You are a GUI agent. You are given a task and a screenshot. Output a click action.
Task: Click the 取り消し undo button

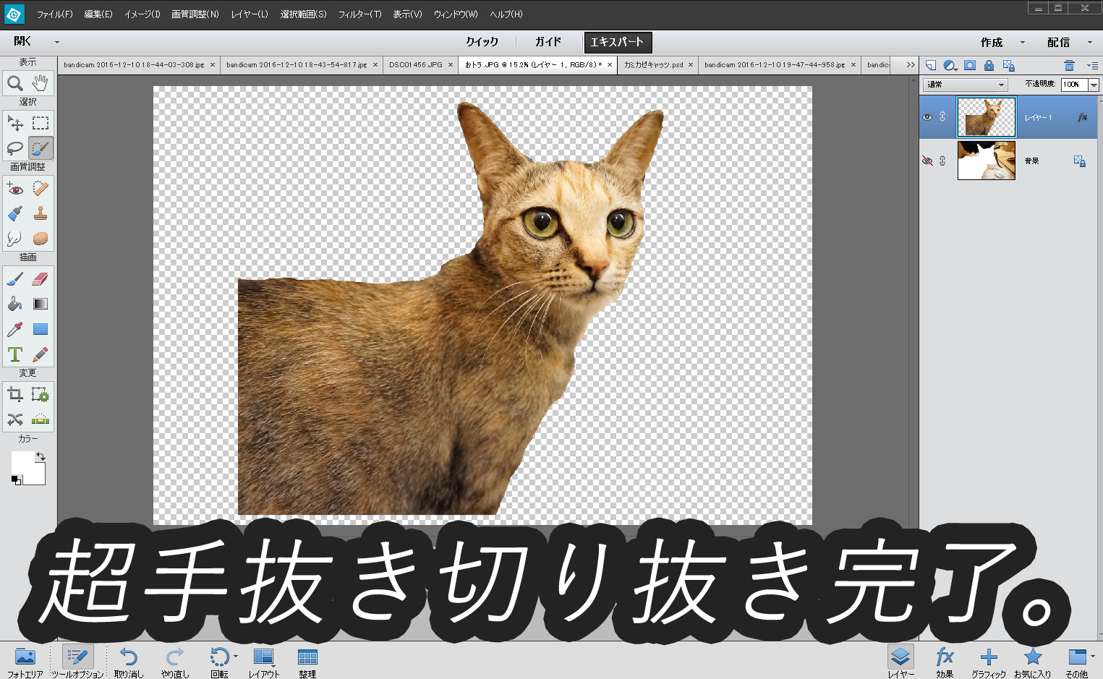tap(129, 662)
